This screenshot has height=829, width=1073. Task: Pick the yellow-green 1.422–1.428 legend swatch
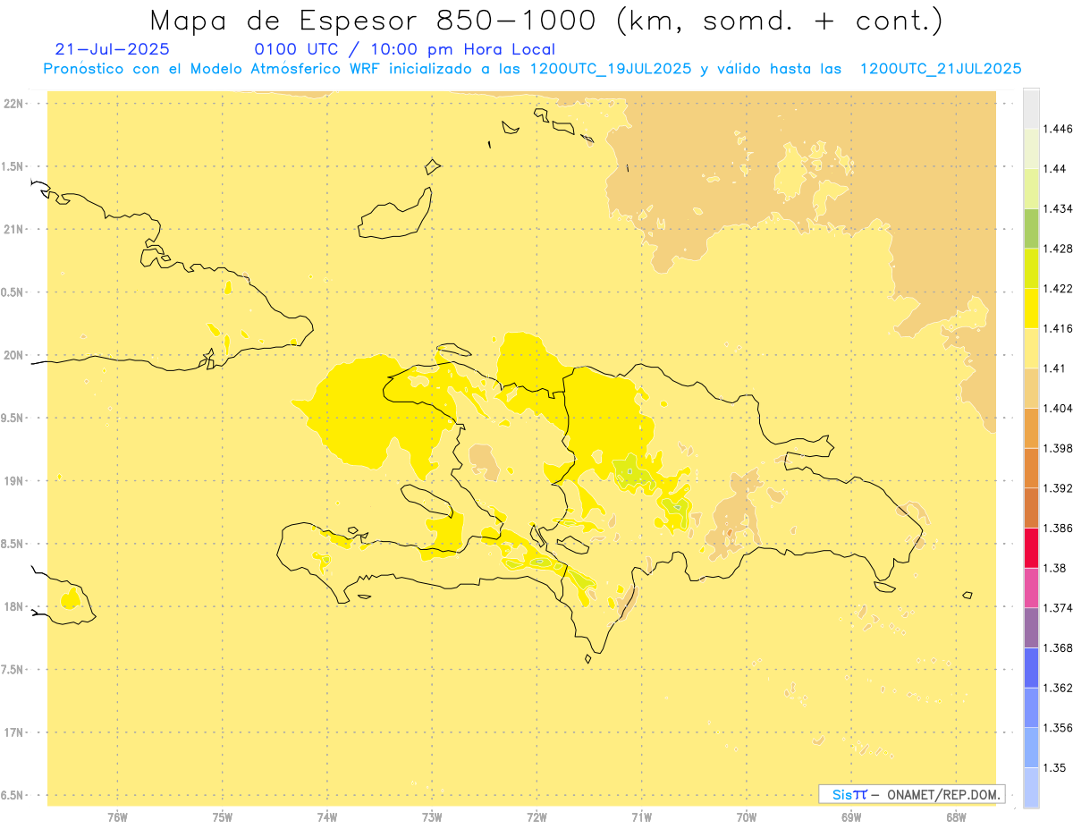[1031, 269]
